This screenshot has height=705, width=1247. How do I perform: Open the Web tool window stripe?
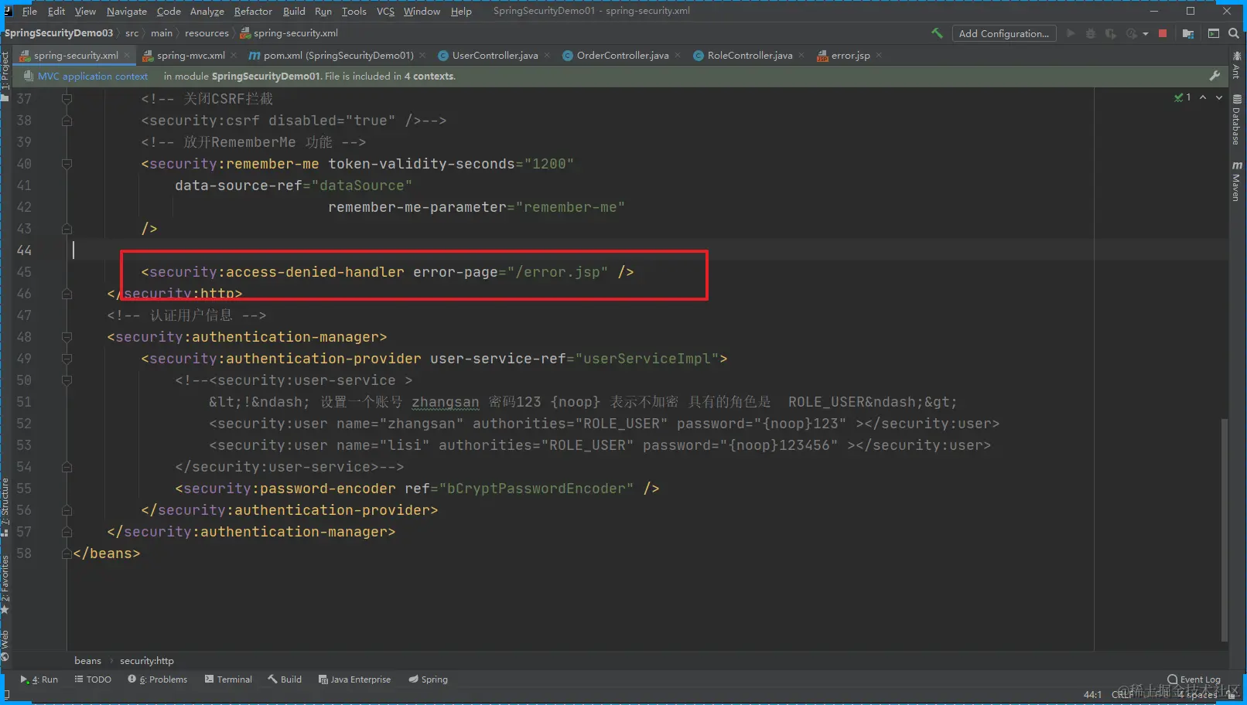[x=5, y=645]
